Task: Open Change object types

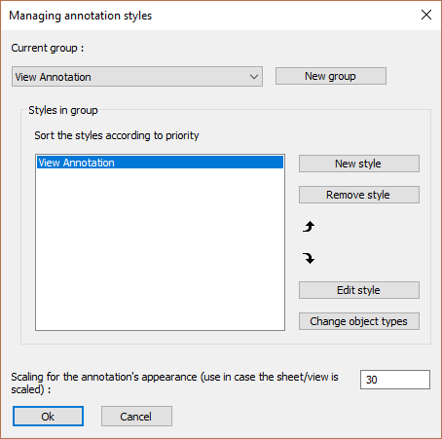Action: 359,321
